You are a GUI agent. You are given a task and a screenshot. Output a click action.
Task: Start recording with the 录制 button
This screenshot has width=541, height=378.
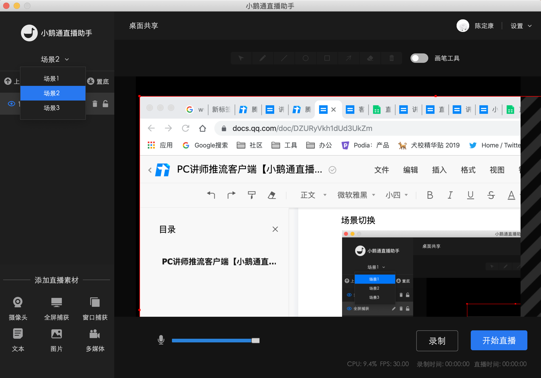pyautogui.click(x=437, y=341)
